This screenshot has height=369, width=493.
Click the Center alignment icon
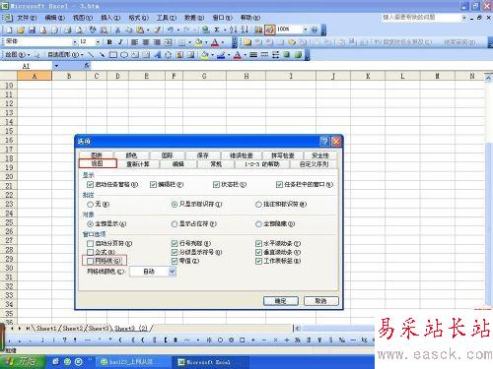click(146, 42)
